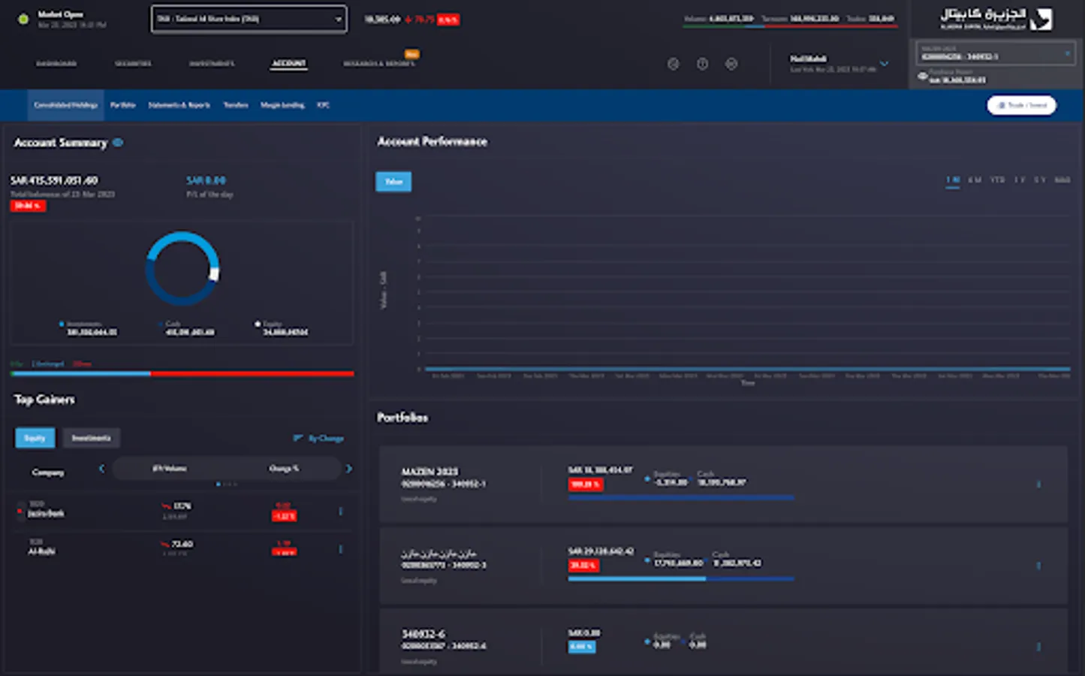Open the trading account selector dropdown
Viewport: 1085px width, 676px height.
(x=995, y=53)
